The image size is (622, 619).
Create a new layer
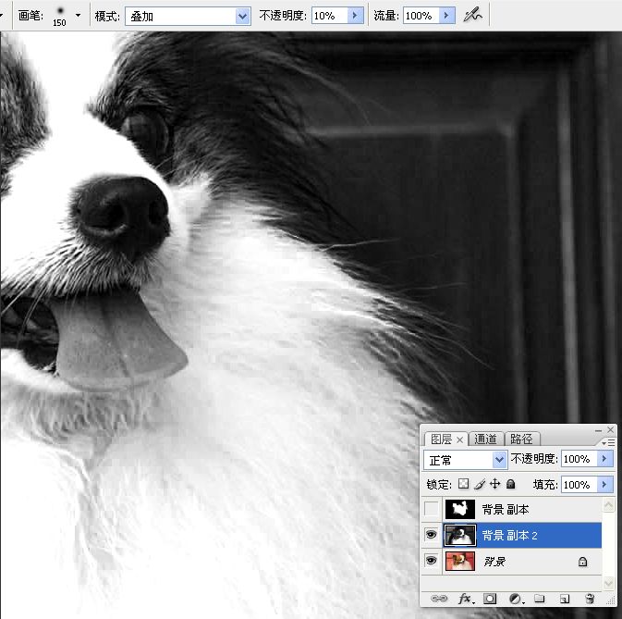(x=565, y=599)
